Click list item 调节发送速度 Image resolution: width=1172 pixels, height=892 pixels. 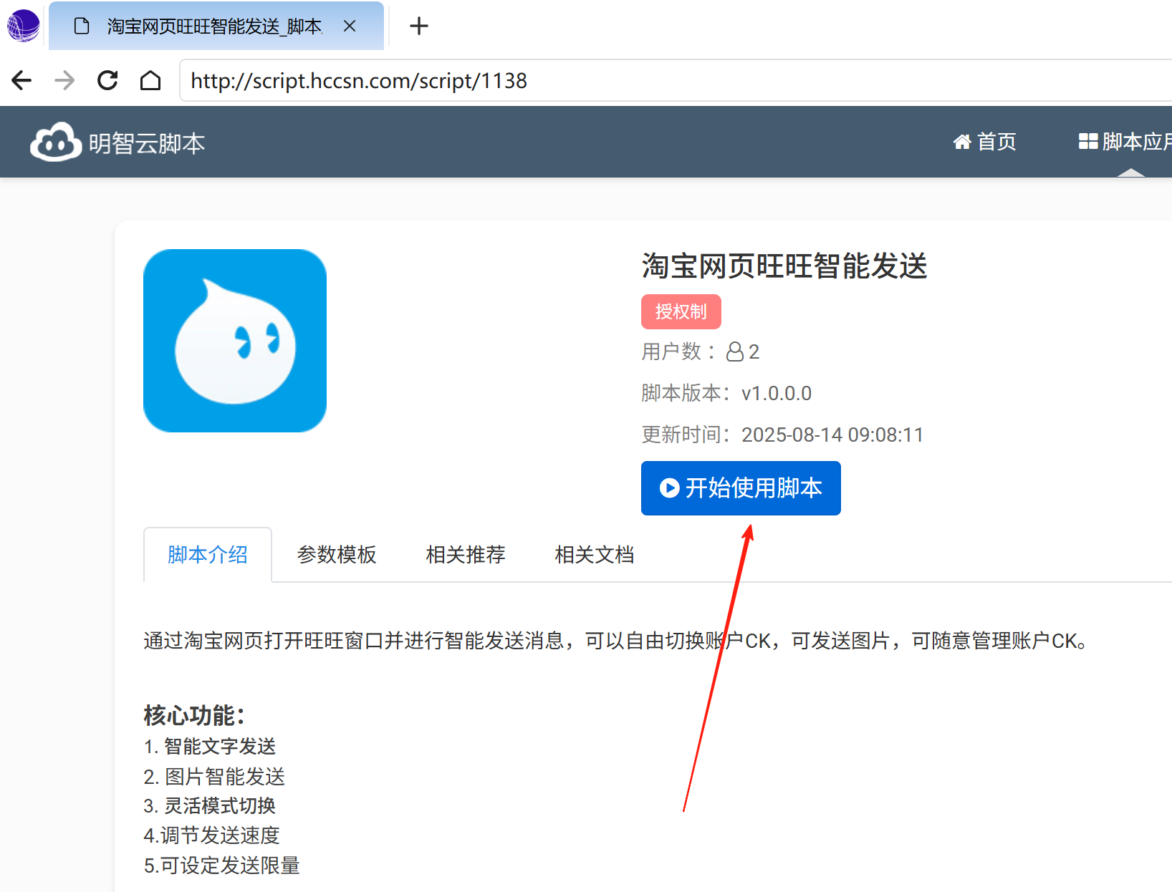pyautogui.click(x=220, y=835)
